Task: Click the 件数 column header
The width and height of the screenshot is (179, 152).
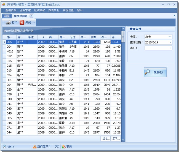Action: pos(95,37)
